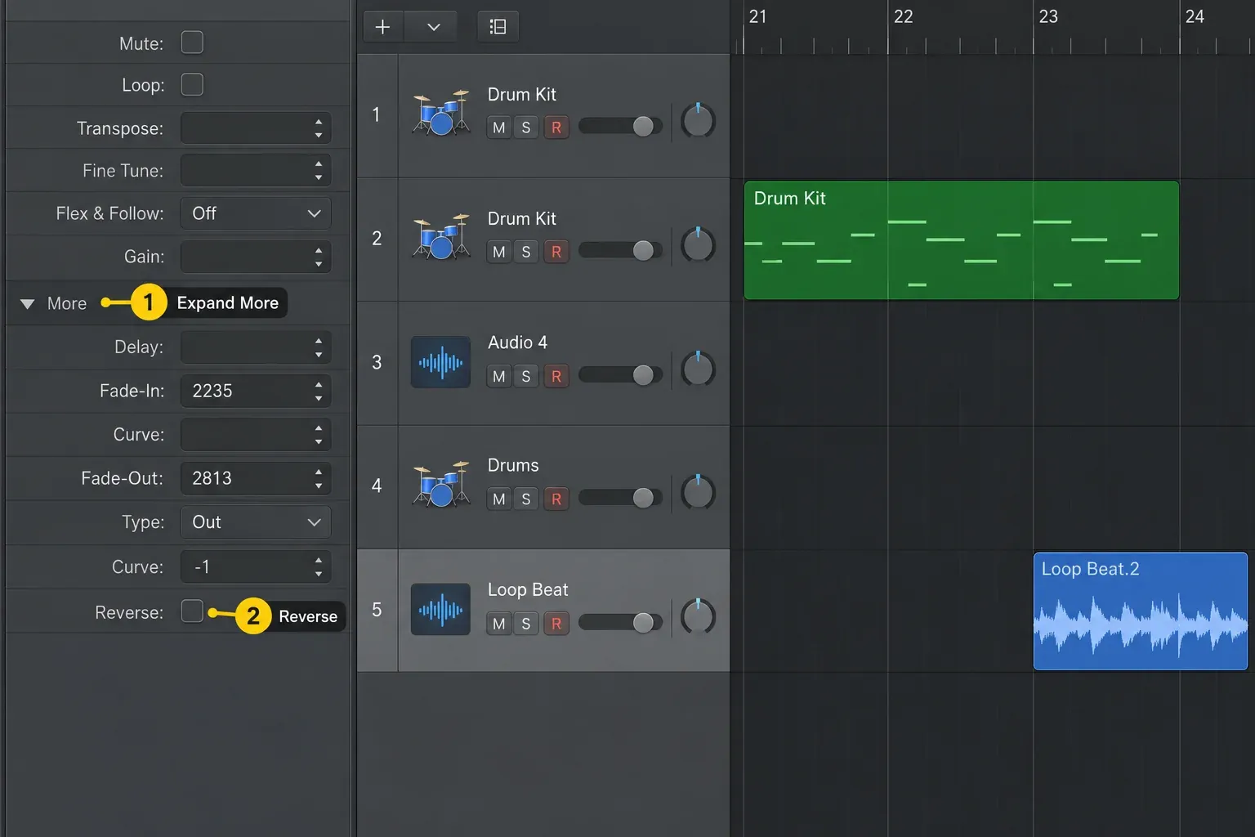Open the fade Type dropdown set to Out

click(256, 522)
